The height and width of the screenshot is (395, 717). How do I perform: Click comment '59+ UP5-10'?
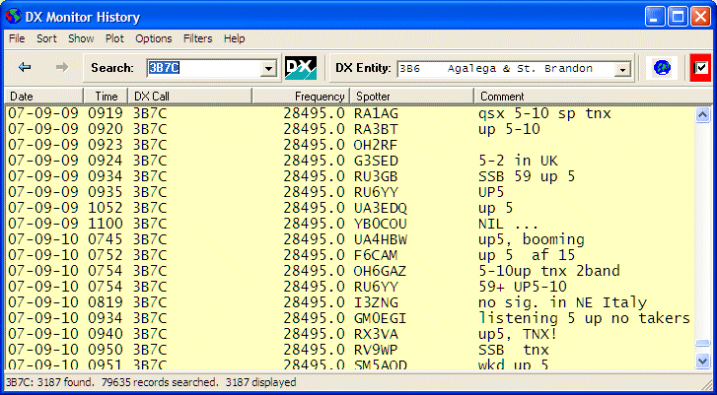[x=523, y=287]
